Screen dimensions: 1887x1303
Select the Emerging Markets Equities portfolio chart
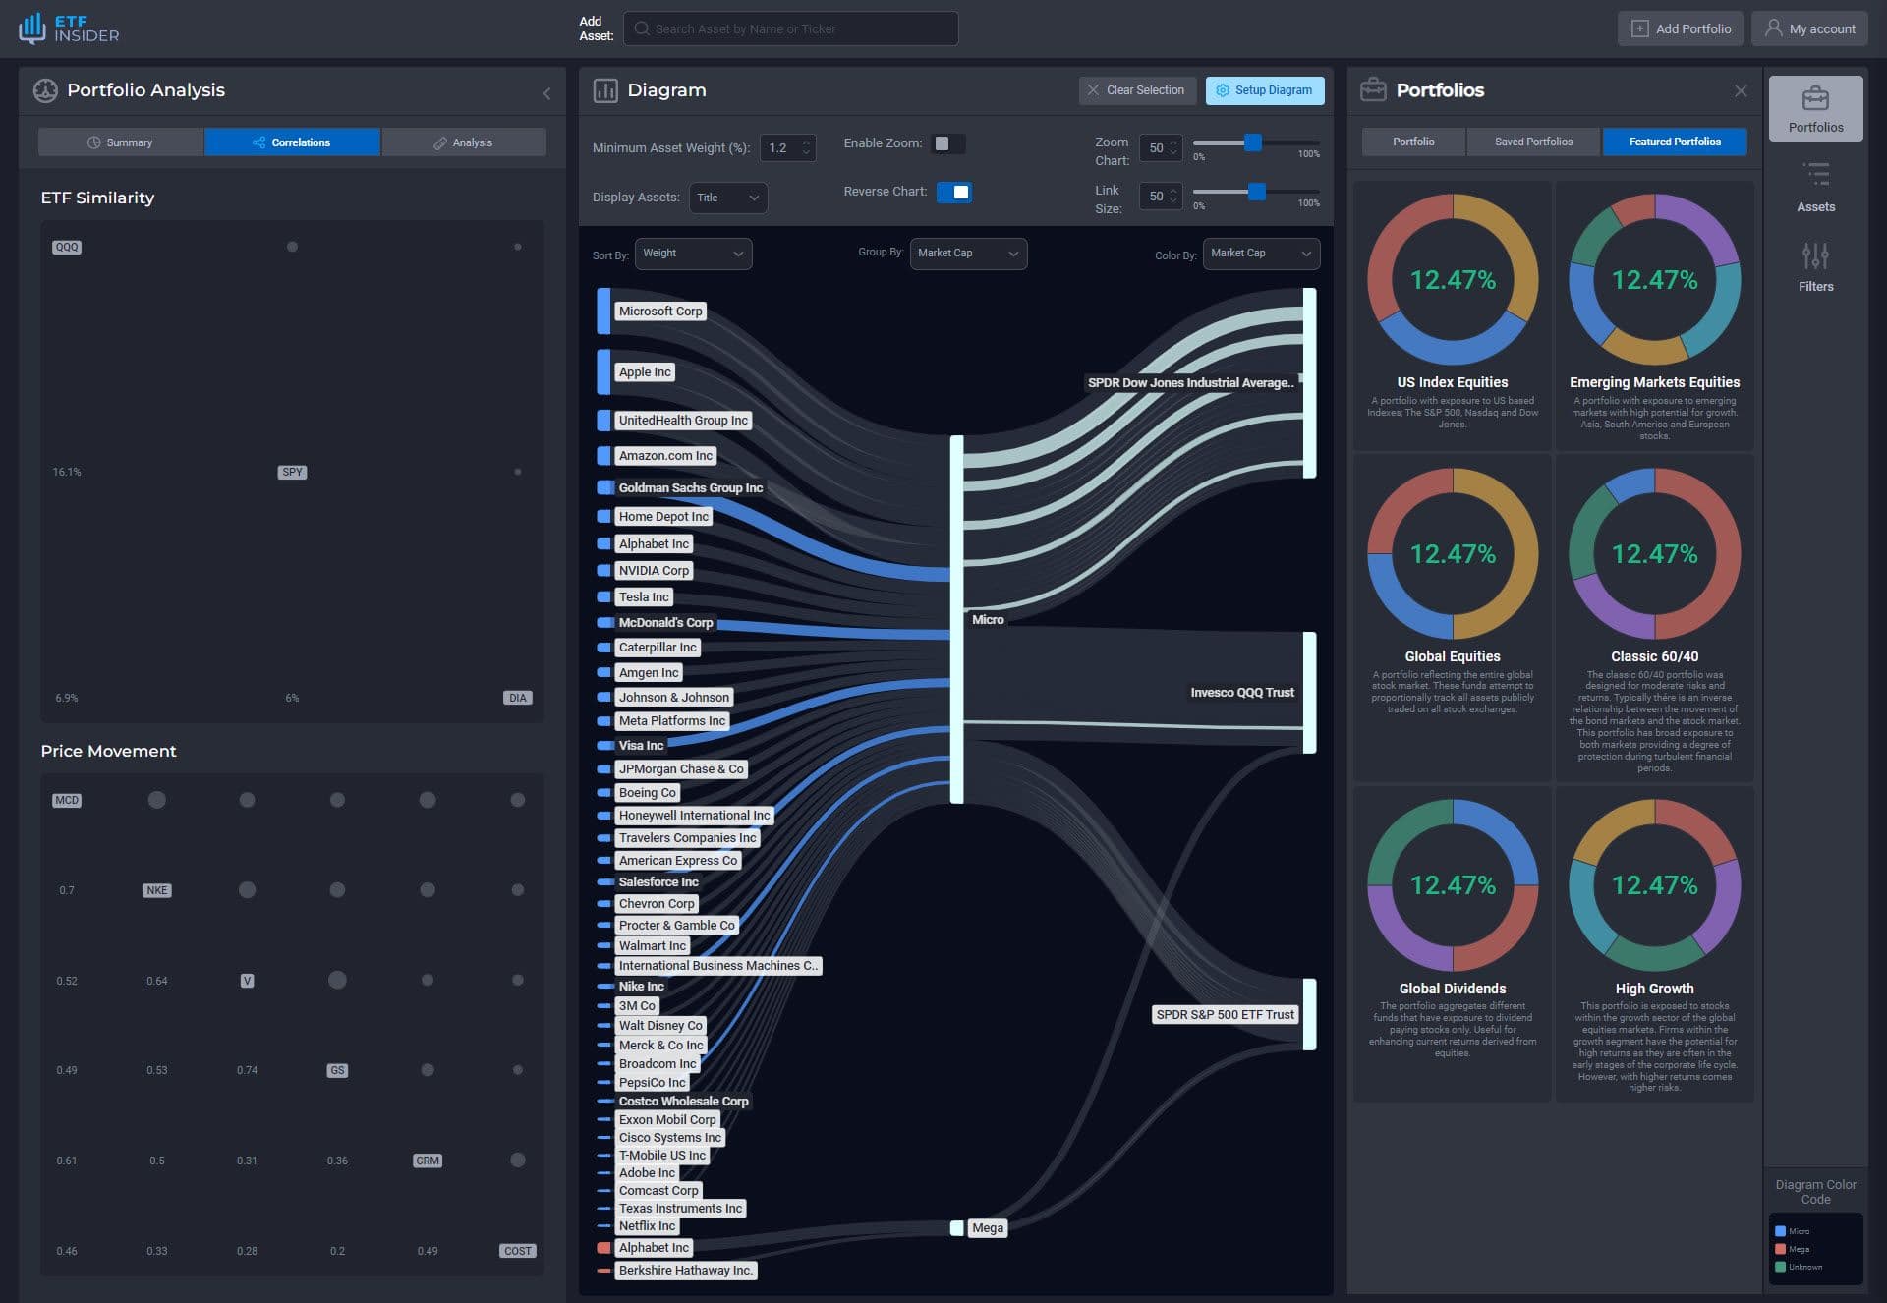(x=1654, y=280)
